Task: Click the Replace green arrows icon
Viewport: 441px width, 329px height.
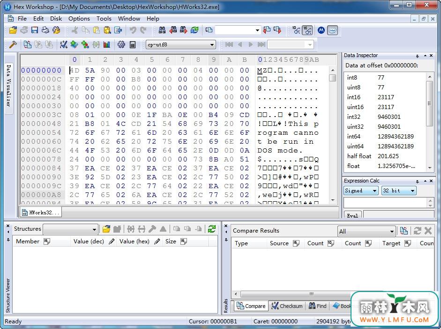Action: coord(194,30)
